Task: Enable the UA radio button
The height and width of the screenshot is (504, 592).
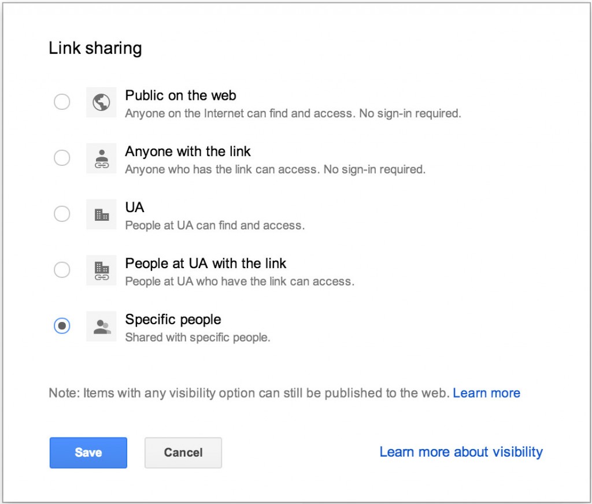Action: (x=62, y=214)
